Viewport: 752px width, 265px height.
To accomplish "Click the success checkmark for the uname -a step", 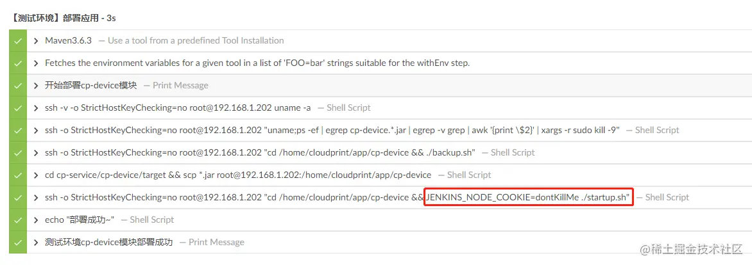I will pyautogui.click(x=18, y=108).
